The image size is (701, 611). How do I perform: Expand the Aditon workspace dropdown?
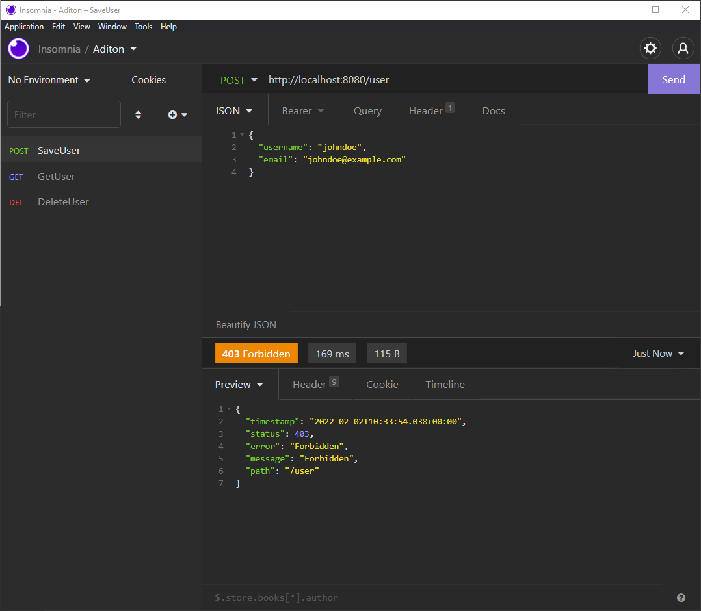(x=115, y=49)
